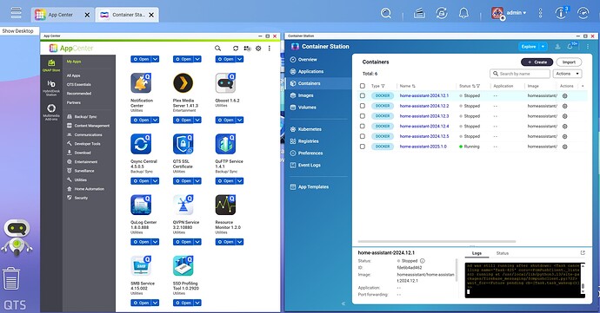Viewport: 600px width, 313px height.
Task: Open external devices icon in QTS top bar
Action: click(442, 13)
